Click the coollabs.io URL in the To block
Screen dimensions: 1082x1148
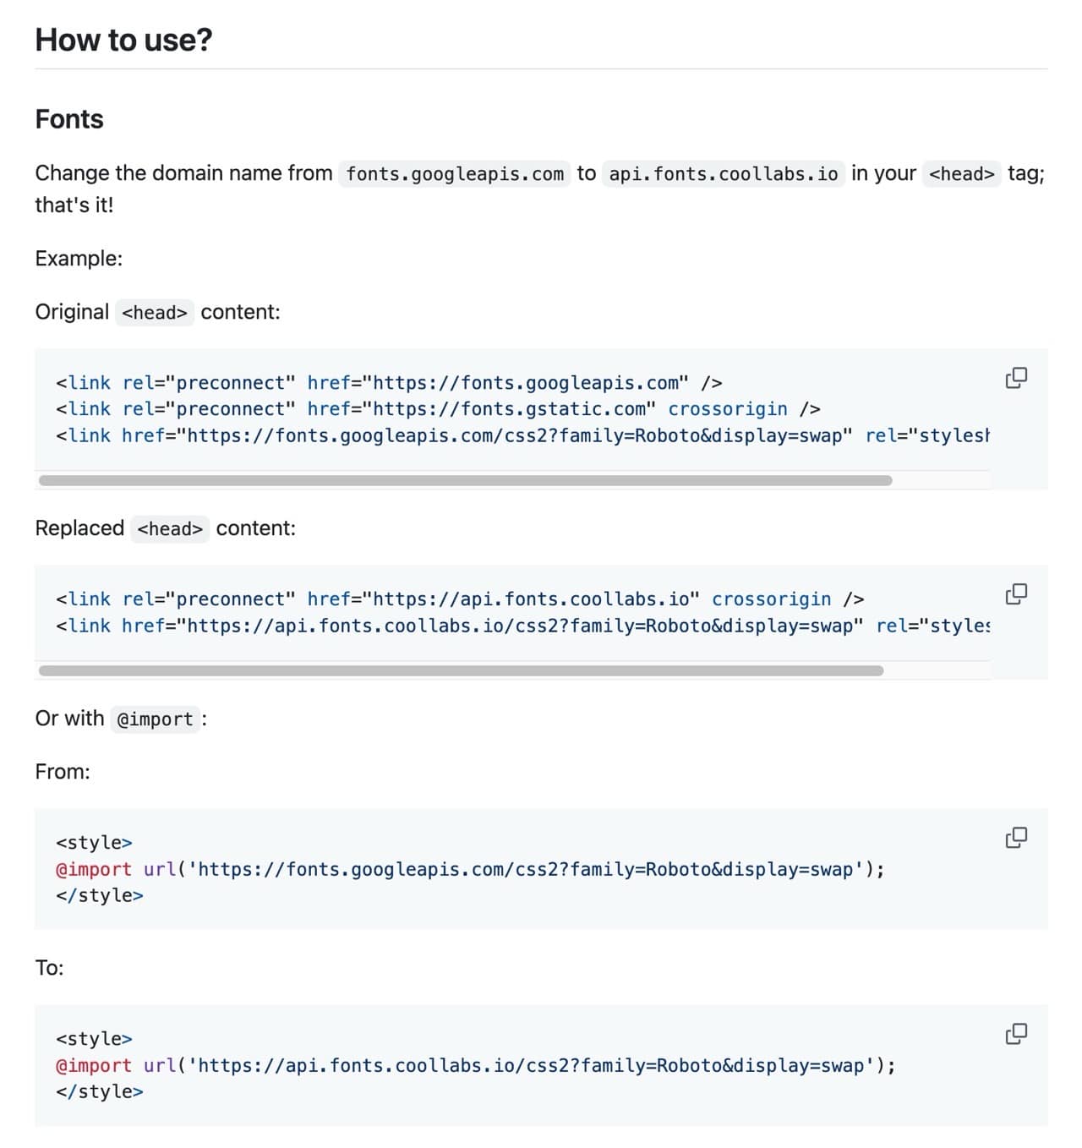[541, 1065]
